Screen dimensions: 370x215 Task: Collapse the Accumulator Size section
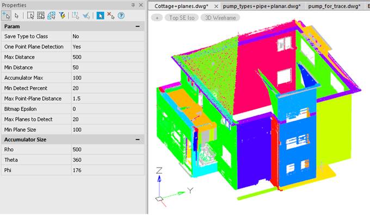pos(138,139)
